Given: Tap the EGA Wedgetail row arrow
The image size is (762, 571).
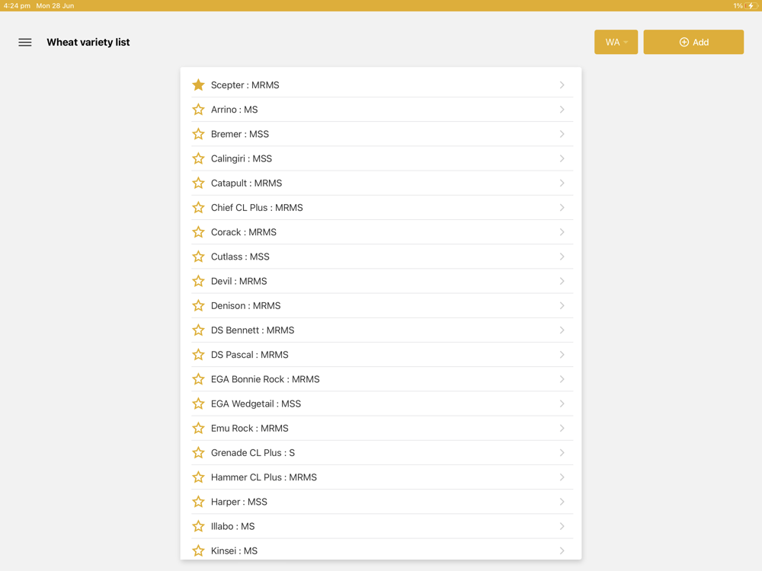Looking at the screenshot, I should [562, 404].
